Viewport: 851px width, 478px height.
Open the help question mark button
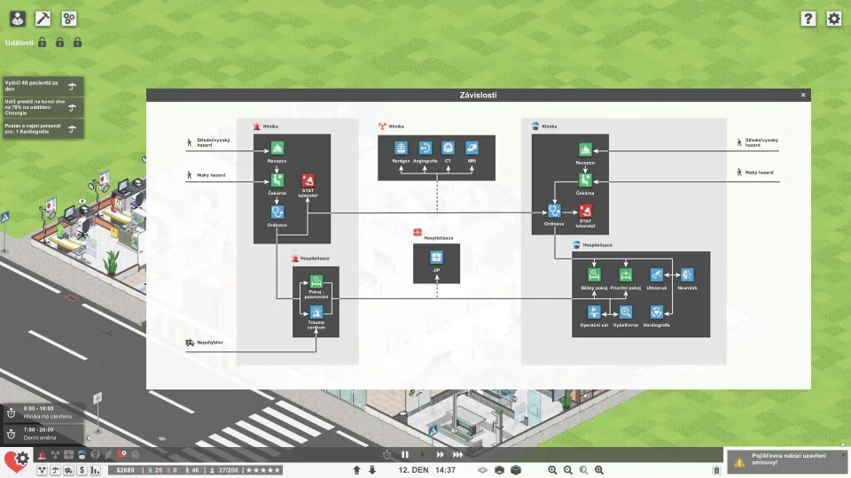(x=808, y=19)
